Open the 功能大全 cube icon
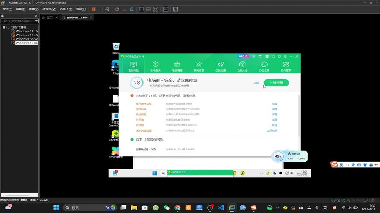This screenshot has height=213, width=380. [242, 66]
